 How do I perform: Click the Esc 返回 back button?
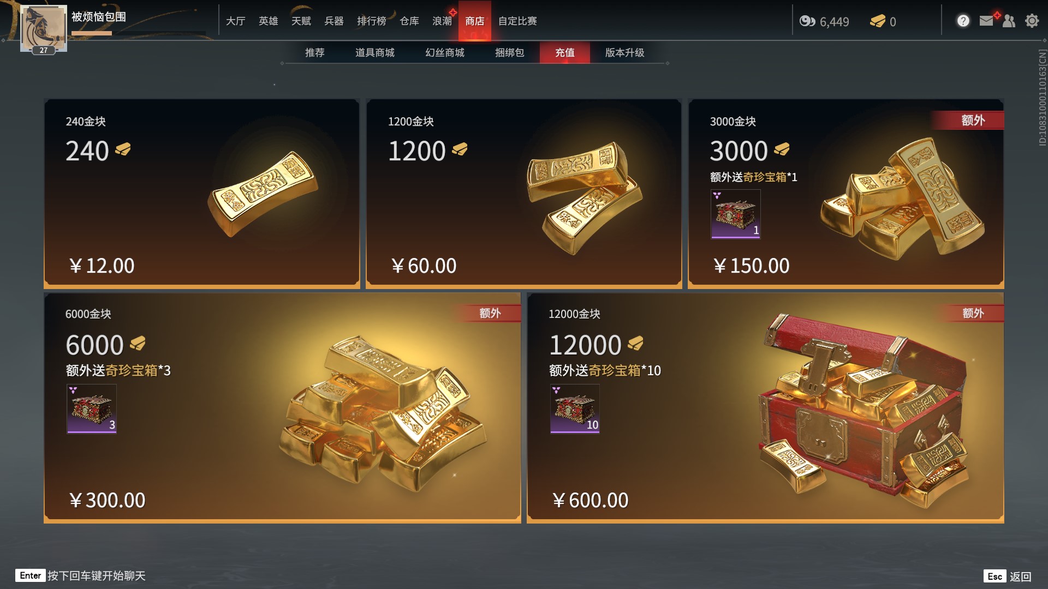click(1008, 576)
